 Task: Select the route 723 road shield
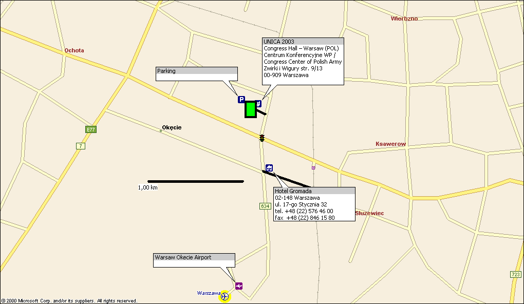[516, 275]
